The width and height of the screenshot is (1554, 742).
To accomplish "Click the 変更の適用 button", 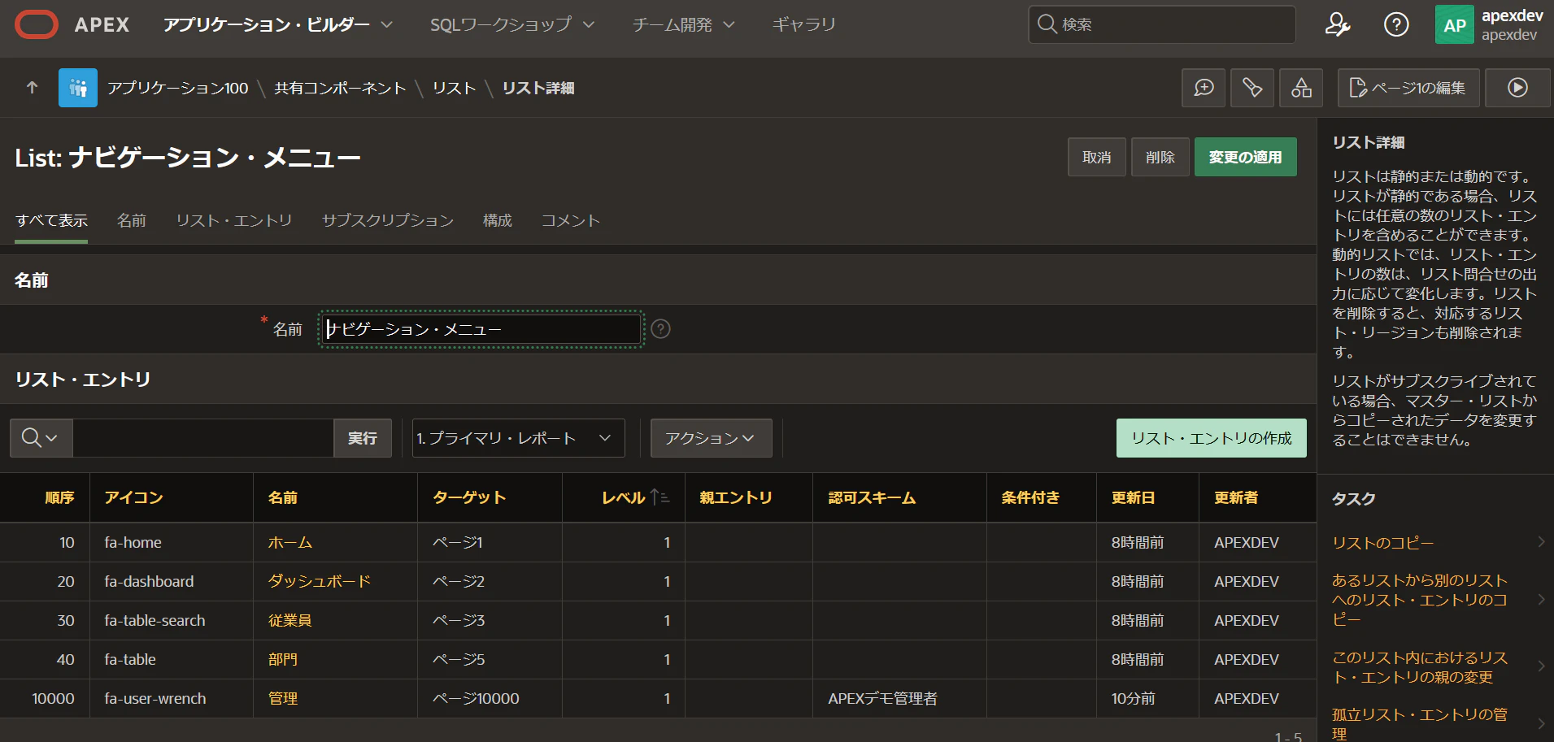I will [x=1245, y=157].
